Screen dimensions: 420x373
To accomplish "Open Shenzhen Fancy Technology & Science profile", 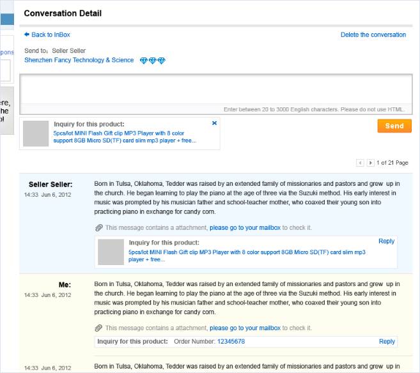I will click(79, 60).
